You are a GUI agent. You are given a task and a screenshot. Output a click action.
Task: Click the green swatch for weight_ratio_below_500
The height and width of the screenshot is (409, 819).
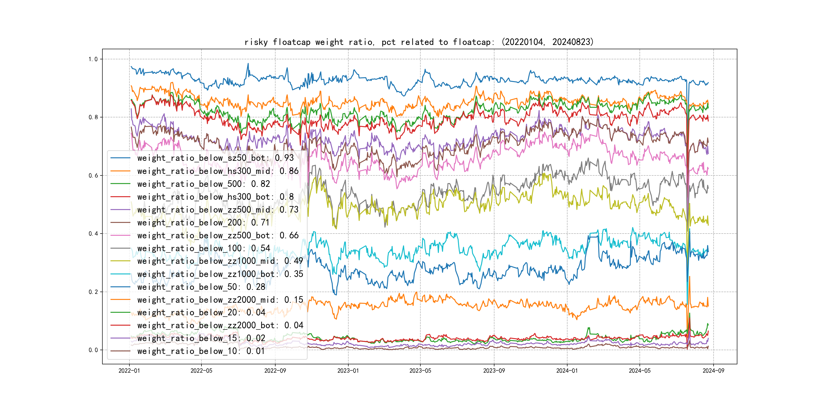[120, 184]
